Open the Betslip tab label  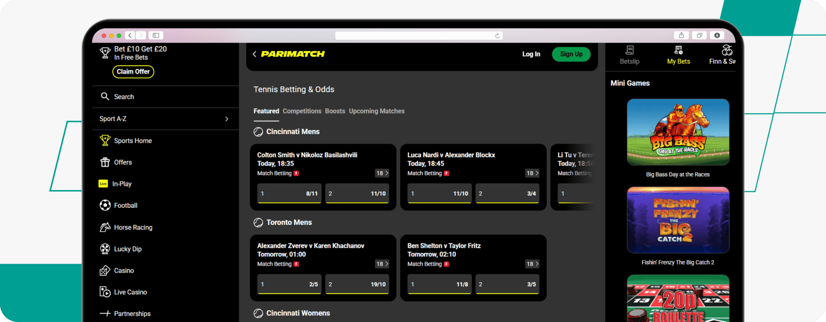pos(630,61)
